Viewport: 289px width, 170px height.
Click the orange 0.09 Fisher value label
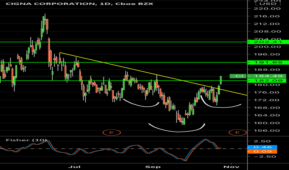coord(262,151)
